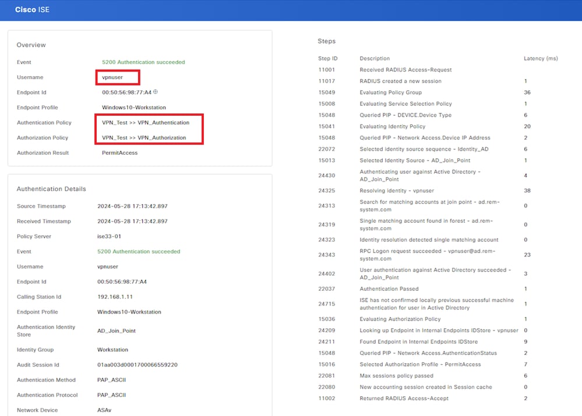This screenshot has width=582, height=416.
Task: Click the Cisco ISE logo in header
Action: (x=32, y=10)
